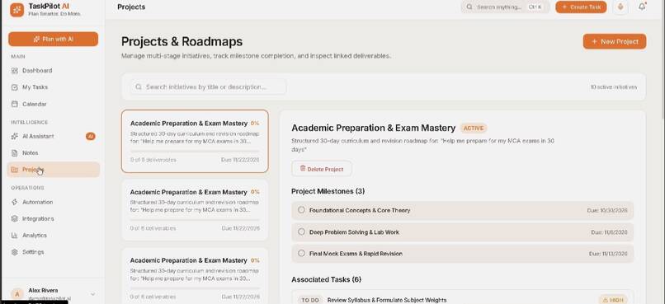Open Review Syllabus & Formulate Subject Weights task

pyautogui.click(x=387, y=300)
